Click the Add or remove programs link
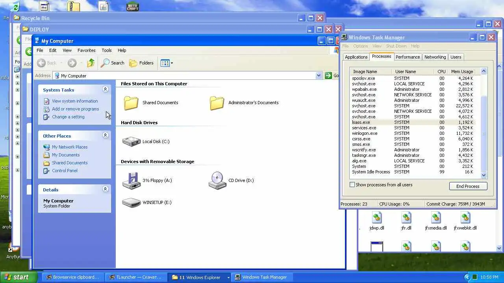The image size is (504, 283). point(76,109)
